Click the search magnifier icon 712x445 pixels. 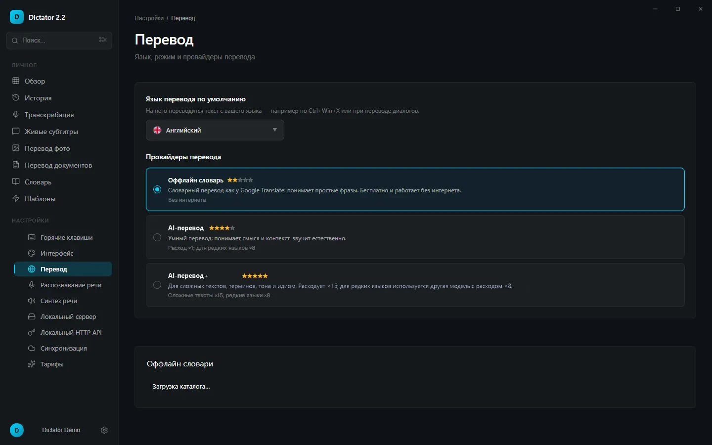point(15,41)
